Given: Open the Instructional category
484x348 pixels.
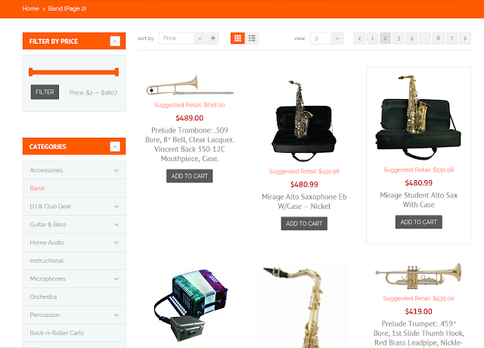Looking at the screenshot, I should [x=47, y=260].
